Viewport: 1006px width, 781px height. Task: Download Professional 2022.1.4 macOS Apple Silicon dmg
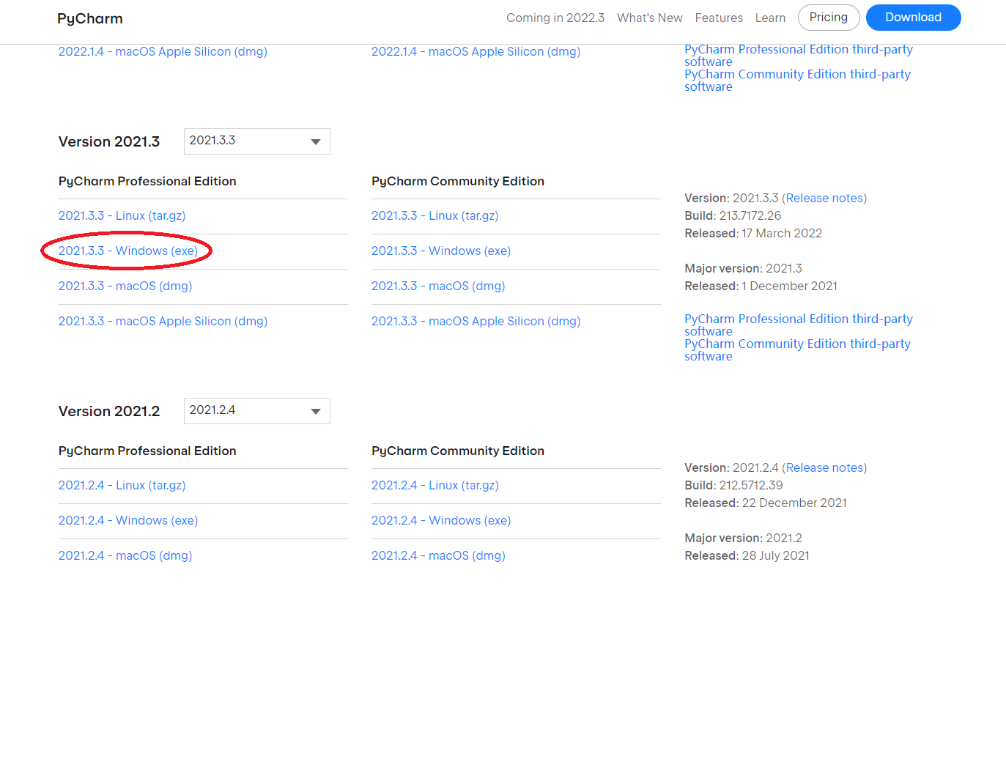click(163, 51)
